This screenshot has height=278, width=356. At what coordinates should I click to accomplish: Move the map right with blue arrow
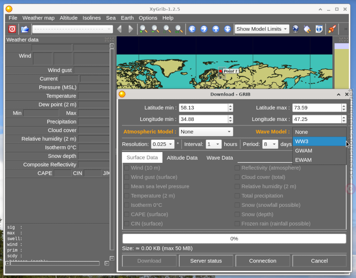204,29
